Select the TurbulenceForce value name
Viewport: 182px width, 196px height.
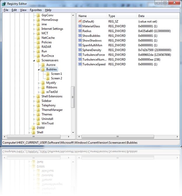tap(94, 55)
